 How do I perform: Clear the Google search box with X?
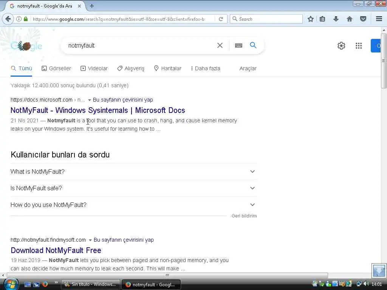(x=220, y=45)
